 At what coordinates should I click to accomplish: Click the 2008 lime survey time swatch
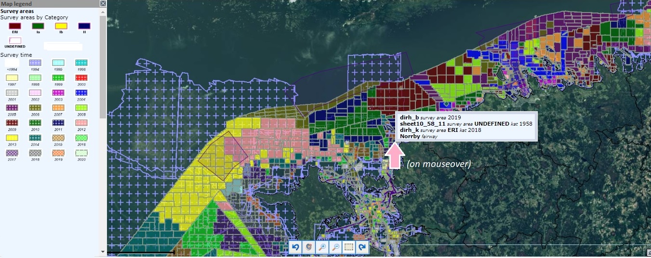(81, 107)
